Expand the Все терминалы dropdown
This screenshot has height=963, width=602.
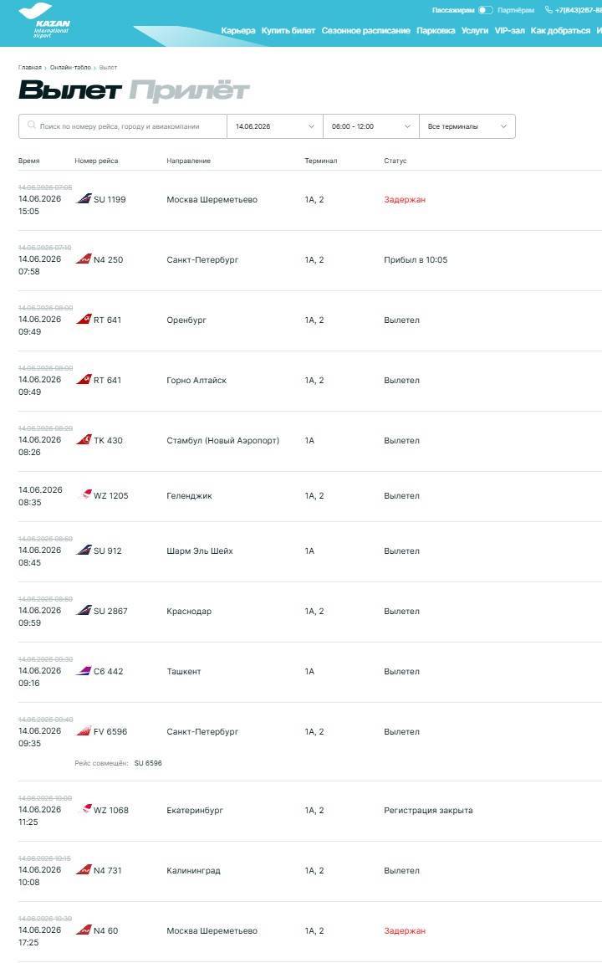tap(467, 126)
